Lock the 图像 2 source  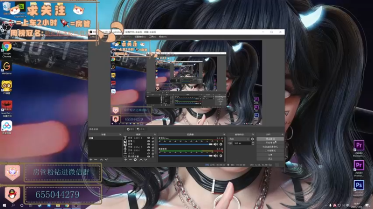pyautogui.click(x=153, y=141)
